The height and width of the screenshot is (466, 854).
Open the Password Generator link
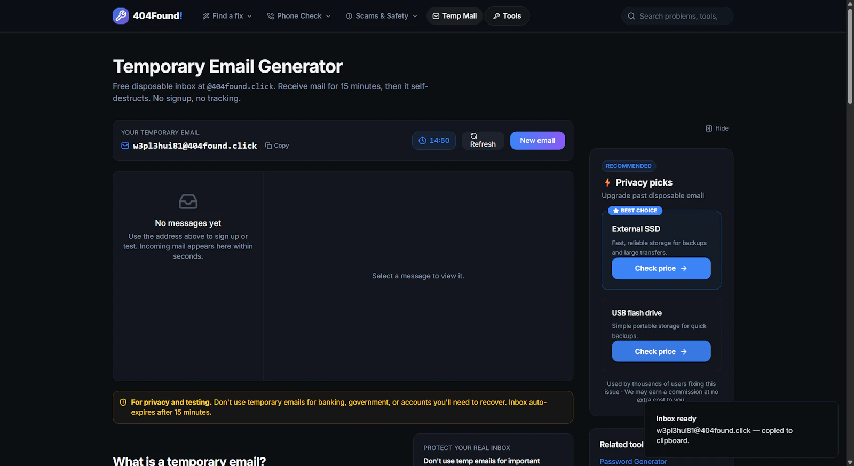click(x=634, y=462)
